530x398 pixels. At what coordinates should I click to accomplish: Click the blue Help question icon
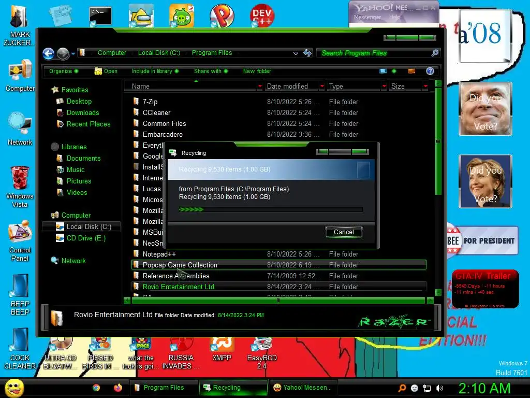pyautogui.click(x=430, y=71)
